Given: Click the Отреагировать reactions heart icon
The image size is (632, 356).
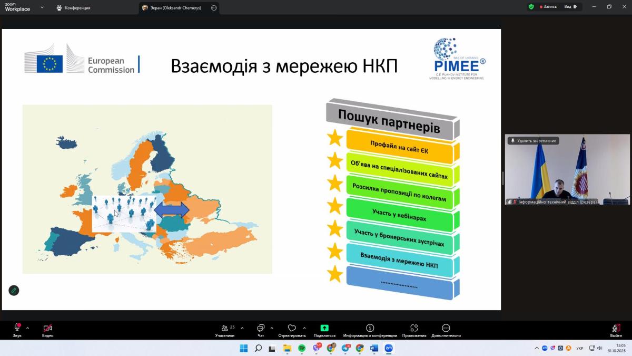Looking at the screenshot, I should [x=292, y=330].
